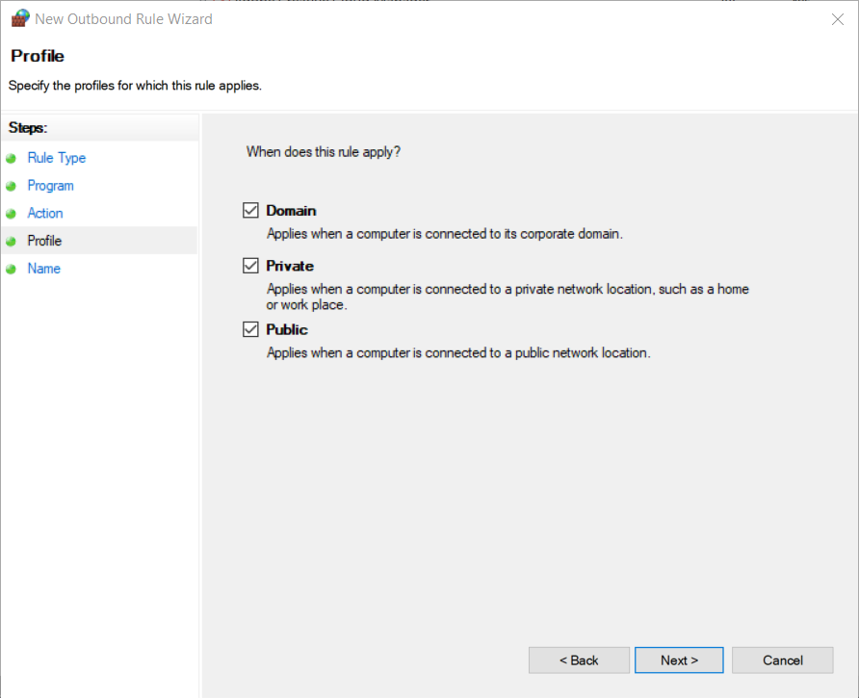Select the Profile step in sidebar
859x698 pixels.
44,241
